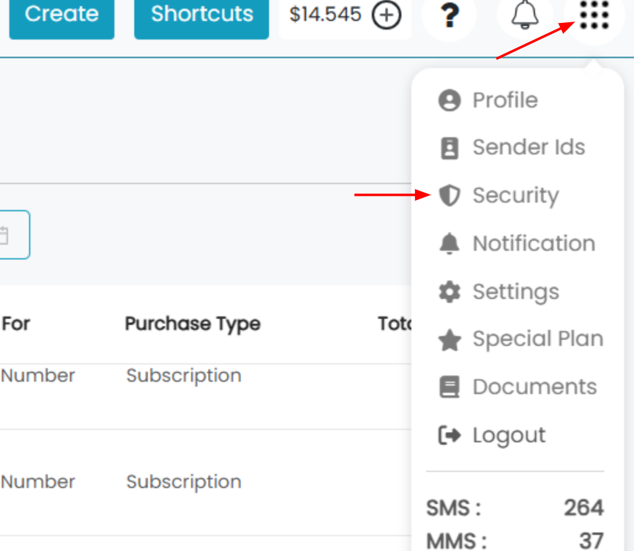Click the $14.545 balance display
This screenshot has width=634, height=551.
pyautogui.click(x=325, y=15)
